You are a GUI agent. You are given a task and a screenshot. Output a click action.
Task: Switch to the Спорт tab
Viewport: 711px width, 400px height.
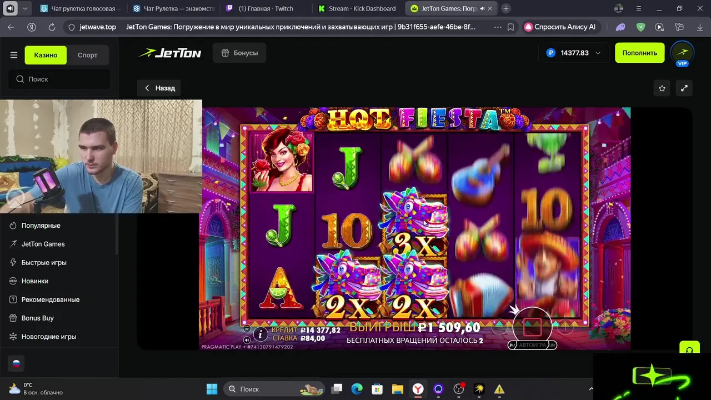click(x=87, y=55)
